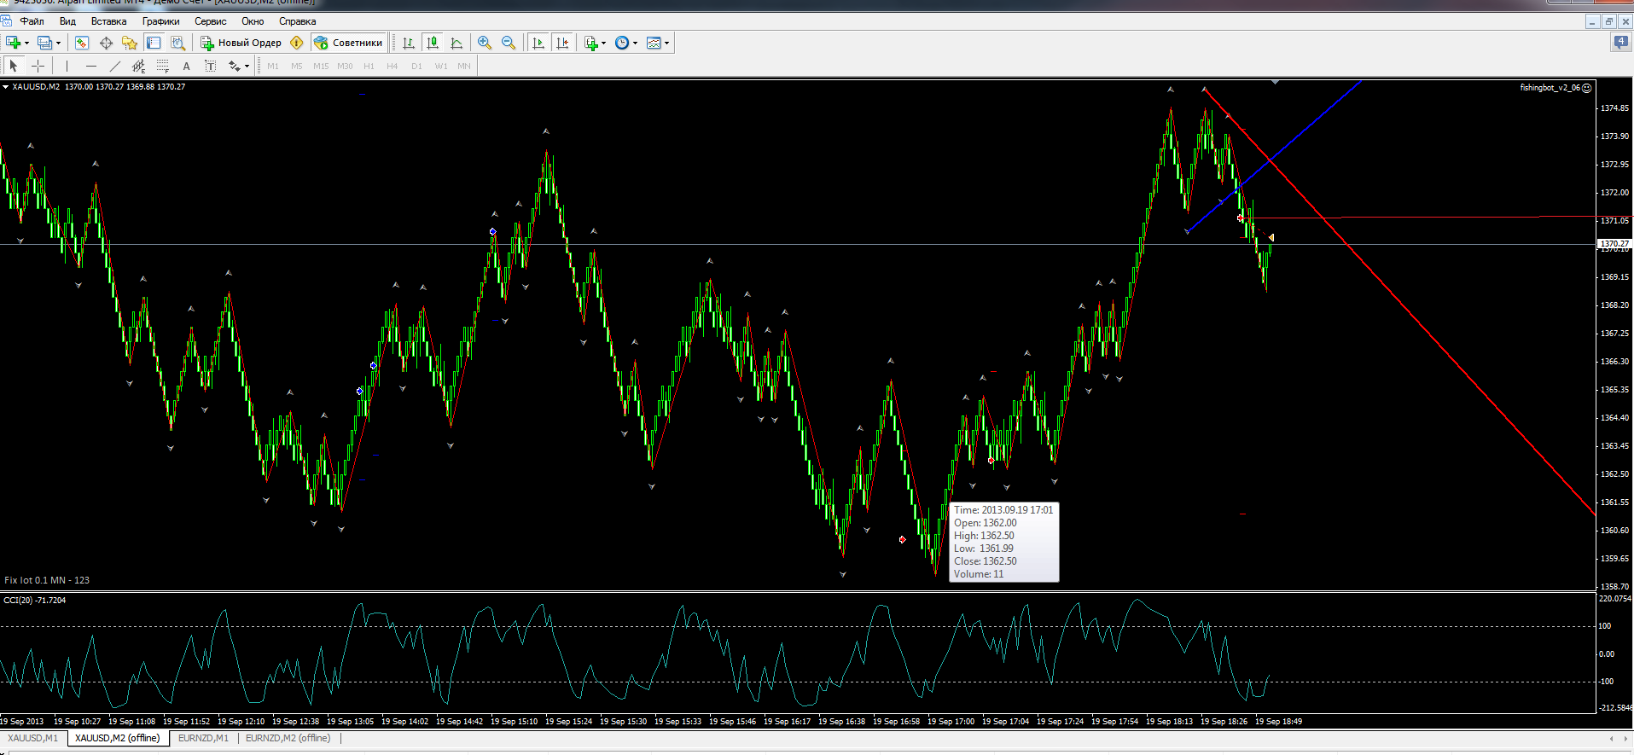Select the M1 timeframe button
1634x755 pixels.
coord(273,66)
